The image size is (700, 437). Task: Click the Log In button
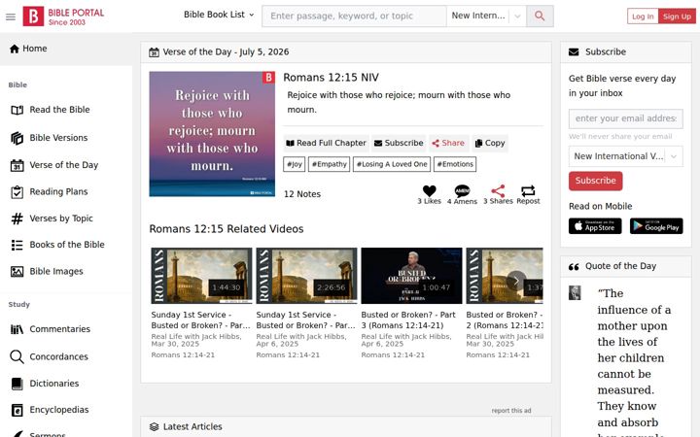(x=643, y=17)
